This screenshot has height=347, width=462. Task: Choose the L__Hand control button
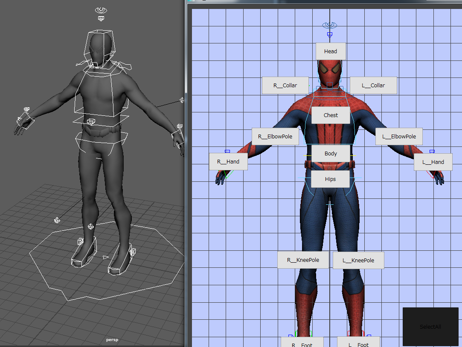click(x=433, y=162)
